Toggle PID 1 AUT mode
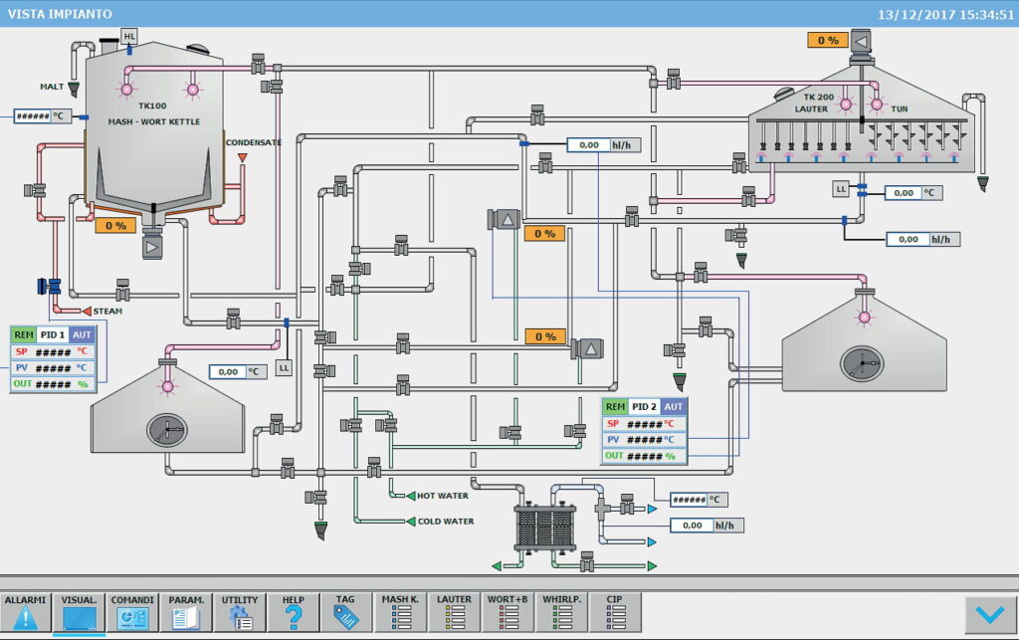Image resolution: width=1019 pixels, height=640 pixels. pos(82,334)
